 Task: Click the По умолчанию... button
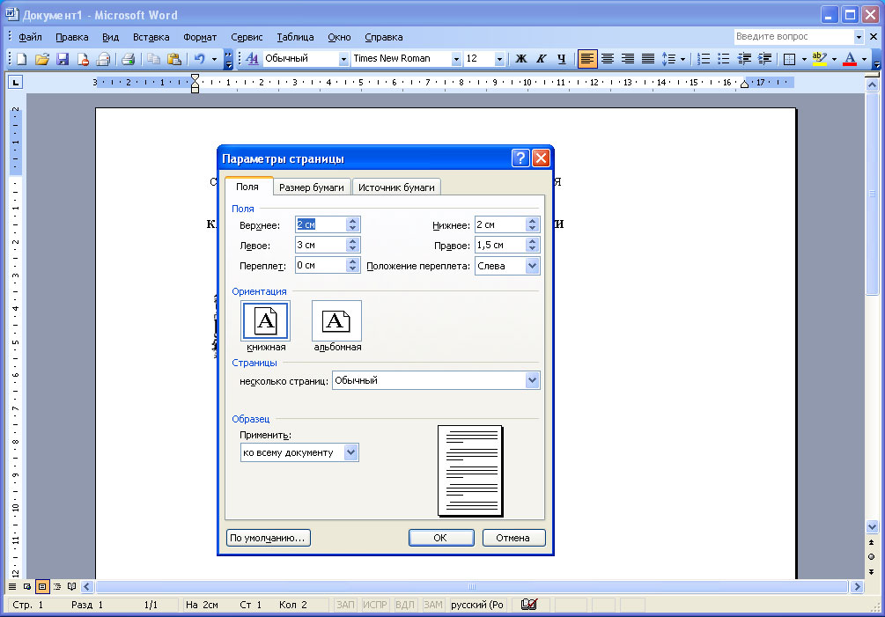point(268,538)
